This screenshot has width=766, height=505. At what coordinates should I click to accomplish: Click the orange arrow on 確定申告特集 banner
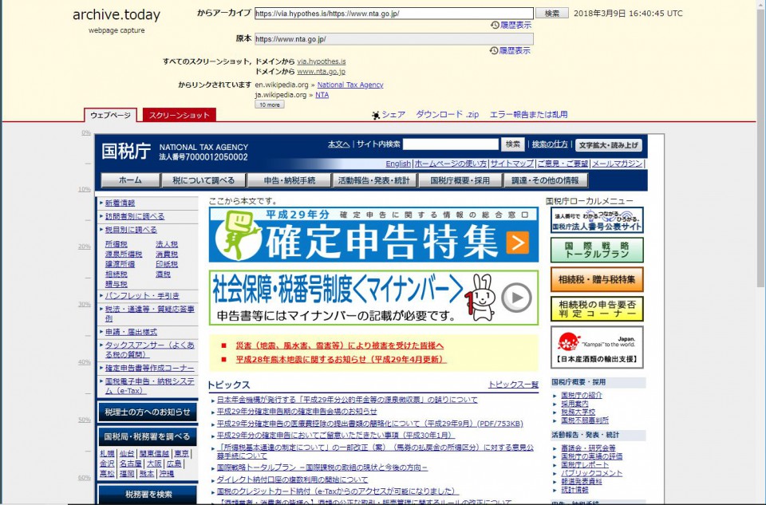coord(517,242)
